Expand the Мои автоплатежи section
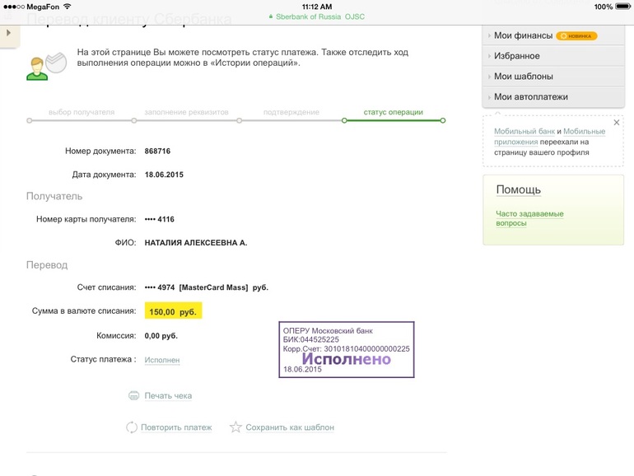The height and width of the screenshot is (476, 634). pyautogui.click(x=530, y=97)
